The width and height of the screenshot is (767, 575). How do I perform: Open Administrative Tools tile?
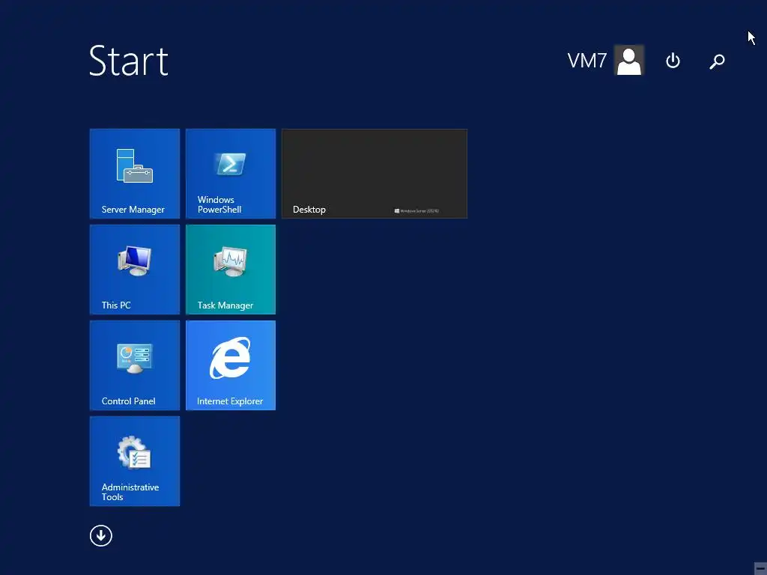click(x=135, y=461)
